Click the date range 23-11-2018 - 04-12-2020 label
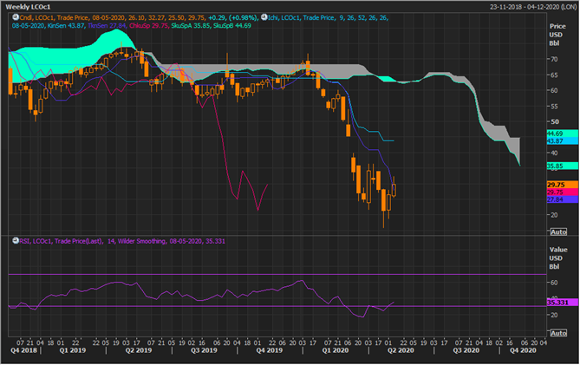Viewport: 580px width, 365px height. [532, 7]
